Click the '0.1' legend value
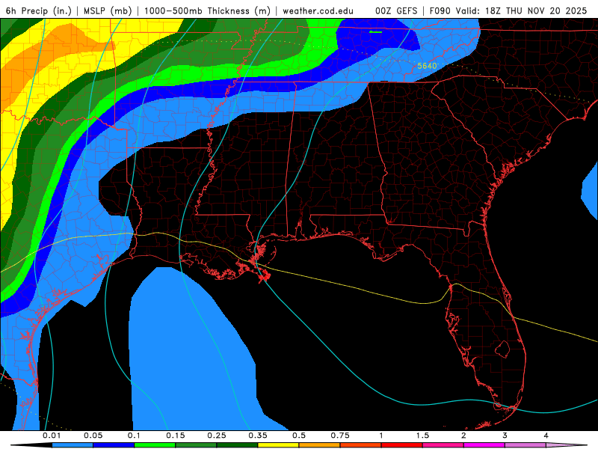This screenshot has width=598, height=449. coord(134,436)
